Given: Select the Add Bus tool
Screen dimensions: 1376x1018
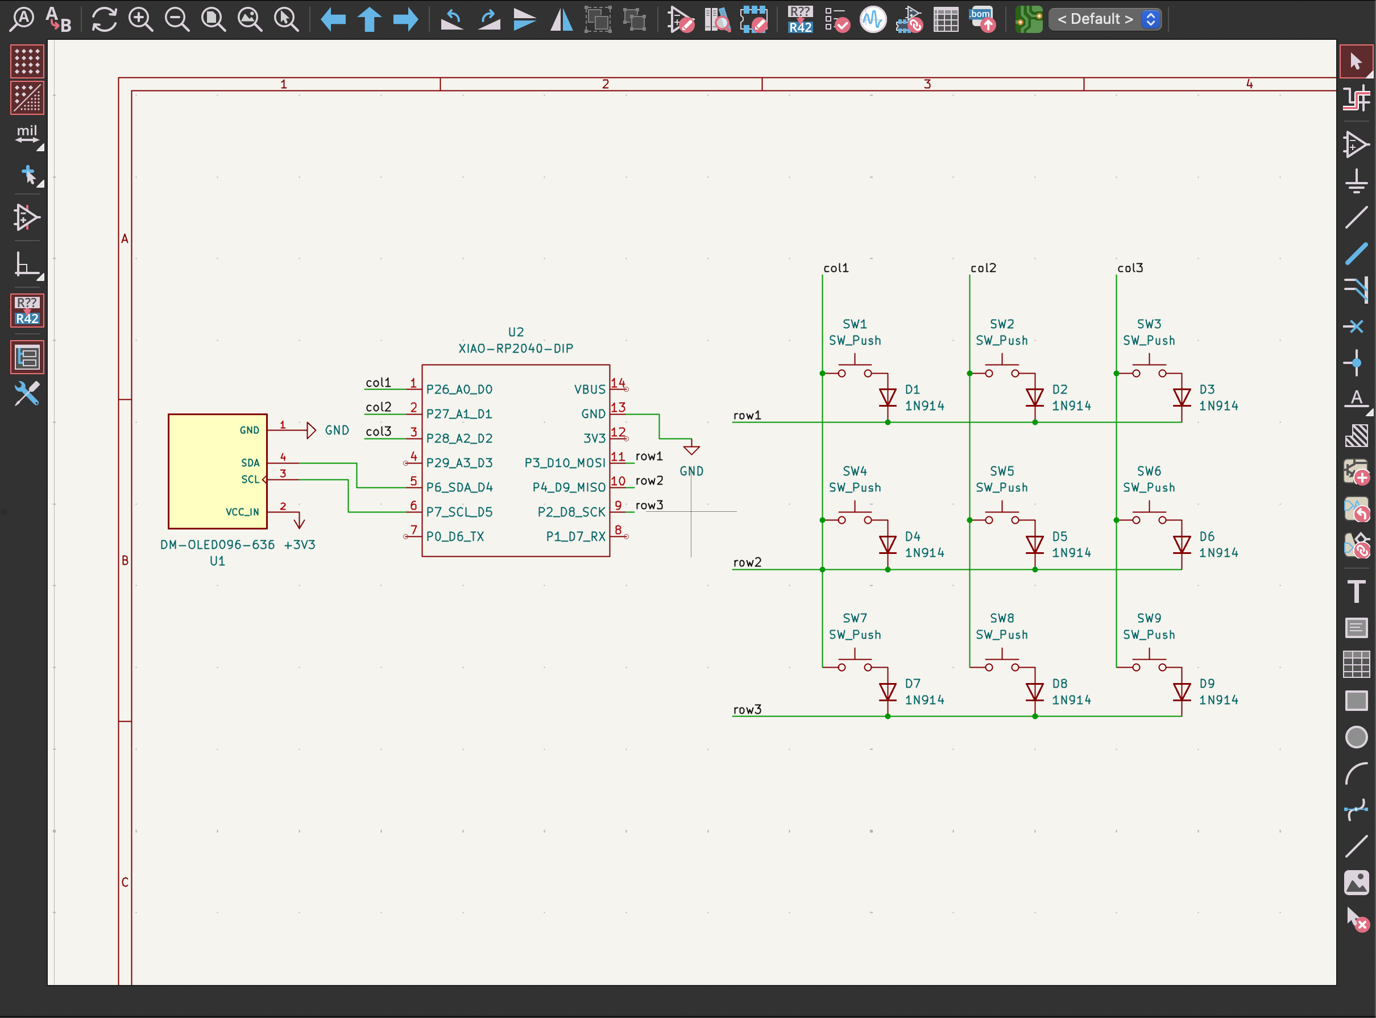Looking at the screenshot, I should [1356, 254].
